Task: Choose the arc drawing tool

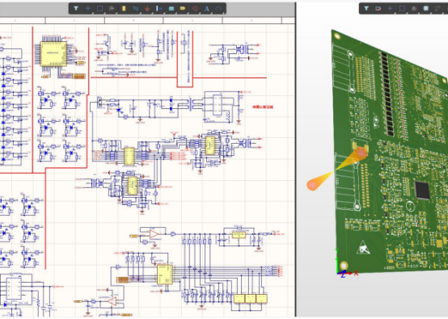Action: 218,9
